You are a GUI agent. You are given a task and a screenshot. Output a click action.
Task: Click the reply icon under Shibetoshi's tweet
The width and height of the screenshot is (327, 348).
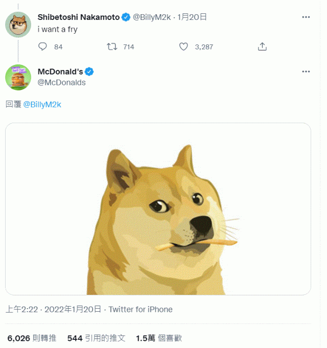coord(43,47)
